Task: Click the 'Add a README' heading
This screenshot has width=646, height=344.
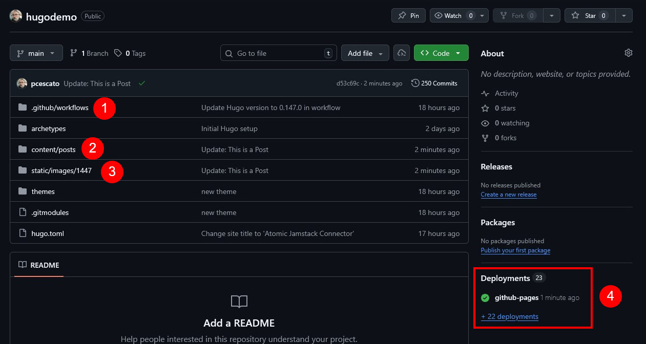Action: (239, 323)
